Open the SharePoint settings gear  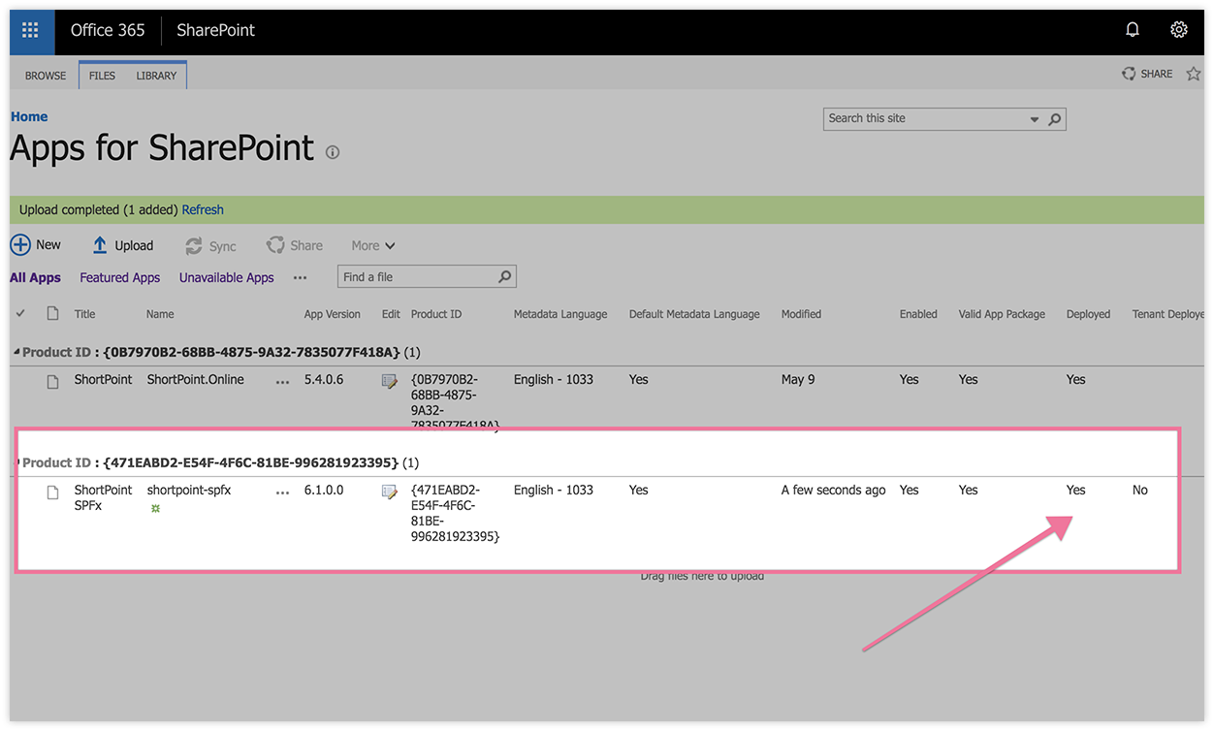coord(1179,29)
